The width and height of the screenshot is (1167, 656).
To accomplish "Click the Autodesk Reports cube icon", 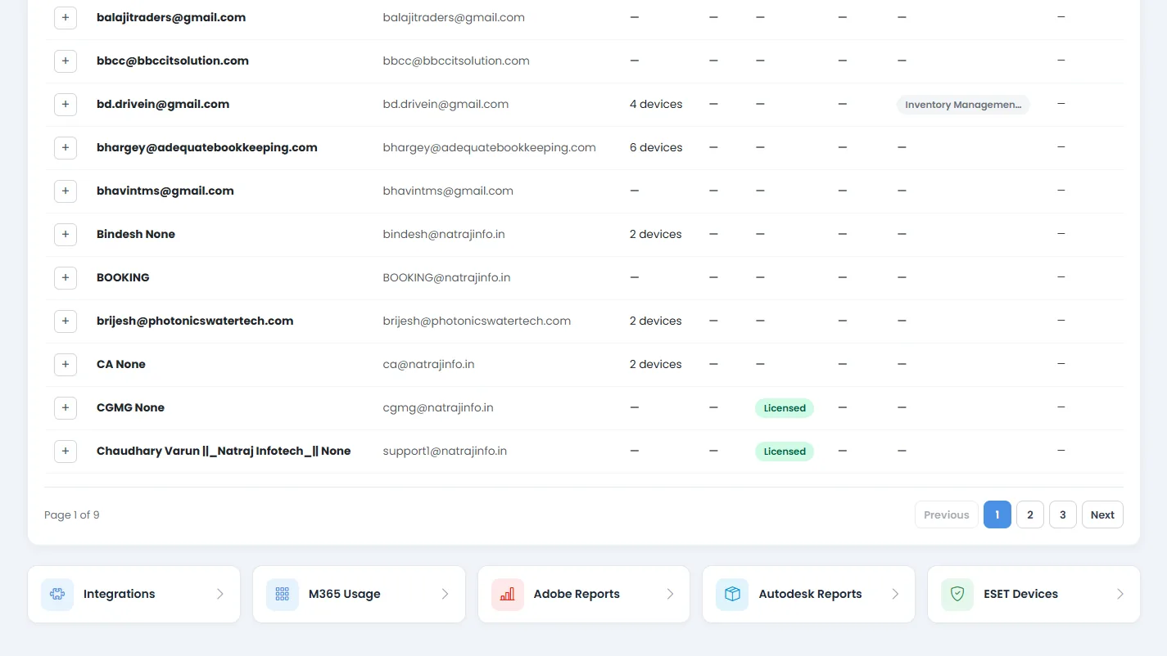I will click(732, 595).
